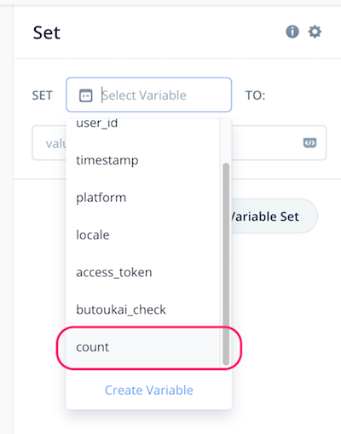Focus the Select Variable combo box
The height and width of the screenshot is (434, 341).
[x=149, y=95]
